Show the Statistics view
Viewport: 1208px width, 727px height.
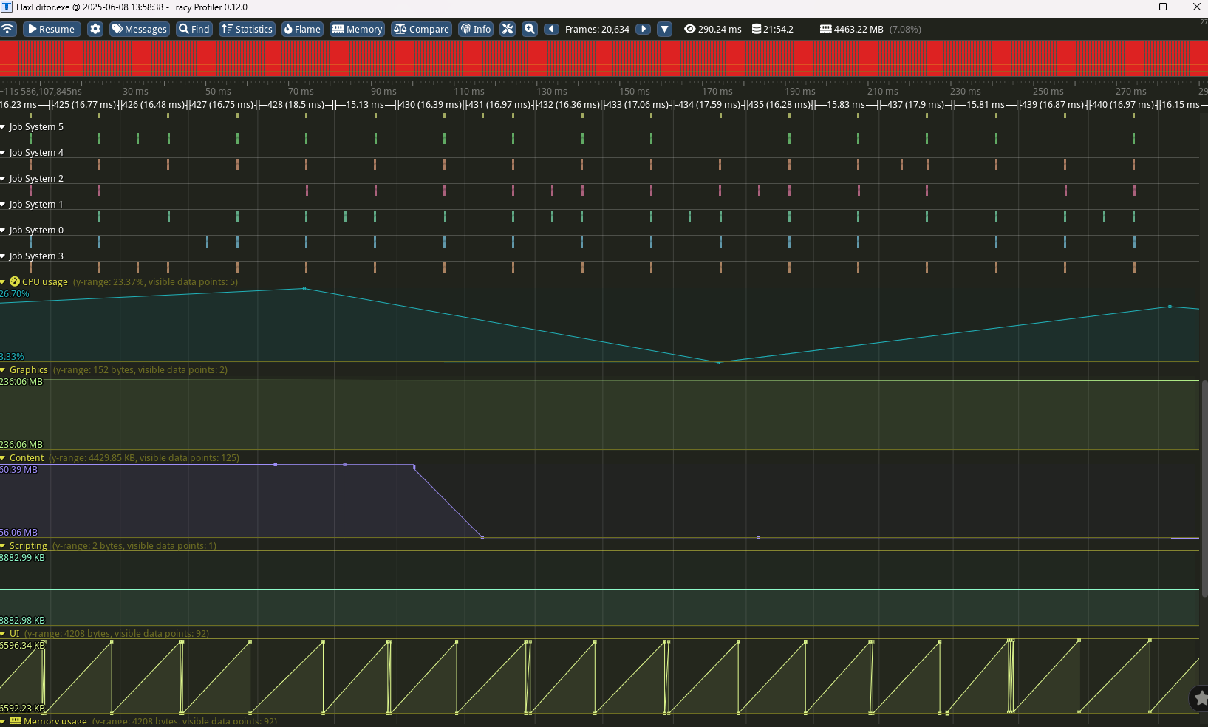click(x=247, y=29)
